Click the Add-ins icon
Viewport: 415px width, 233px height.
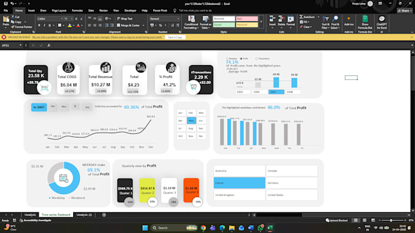click(349, 19)
